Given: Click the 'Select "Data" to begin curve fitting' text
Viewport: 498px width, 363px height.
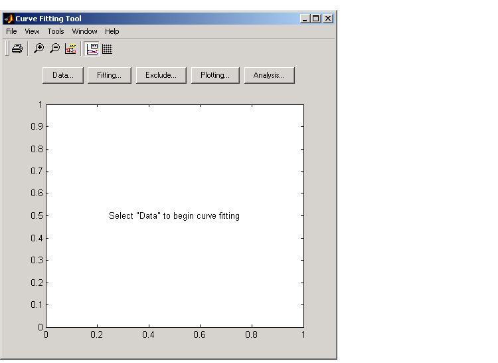Looking at the screenshot, I should [x=174, y=216].
